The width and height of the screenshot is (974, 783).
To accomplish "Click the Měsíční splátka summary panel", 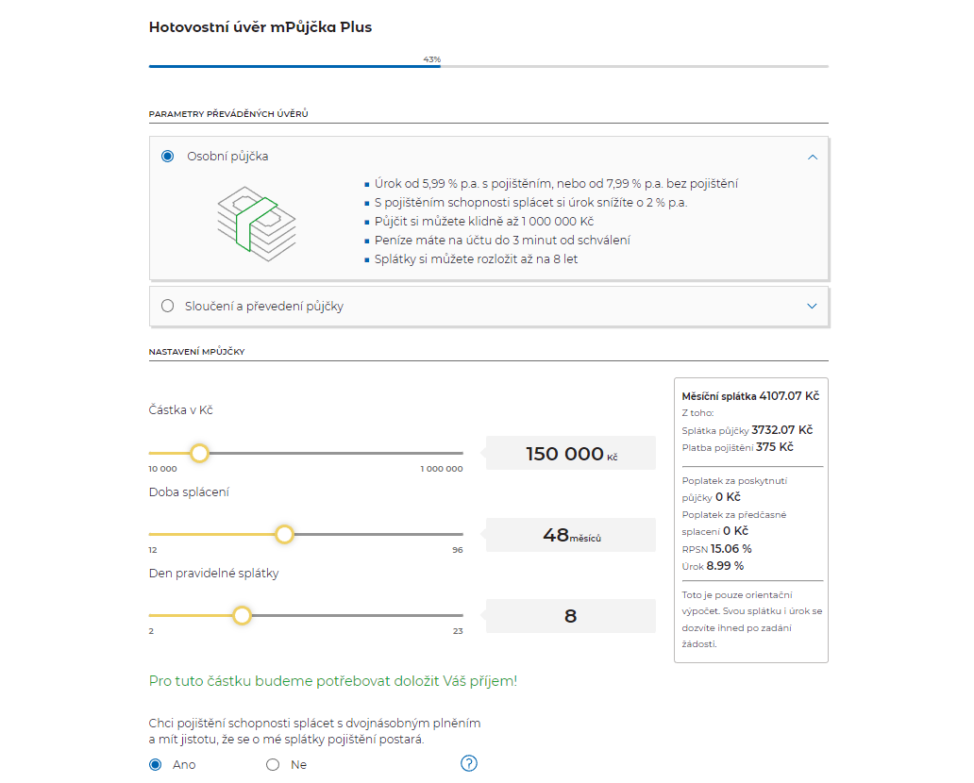I will click(x=750, y=520).
